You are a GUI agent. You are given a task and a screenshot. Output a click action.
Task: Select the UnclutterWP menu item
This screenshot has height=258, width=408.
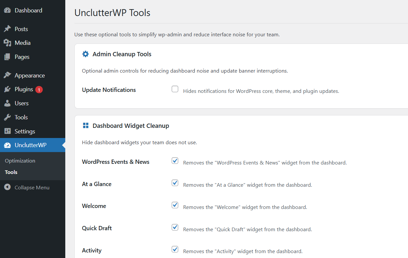[x=33, y=145]
